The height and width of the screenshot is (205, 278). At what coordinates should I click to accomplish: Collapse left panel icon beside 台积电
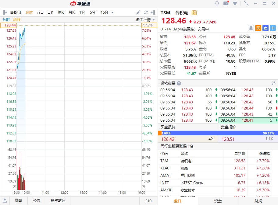5,12
